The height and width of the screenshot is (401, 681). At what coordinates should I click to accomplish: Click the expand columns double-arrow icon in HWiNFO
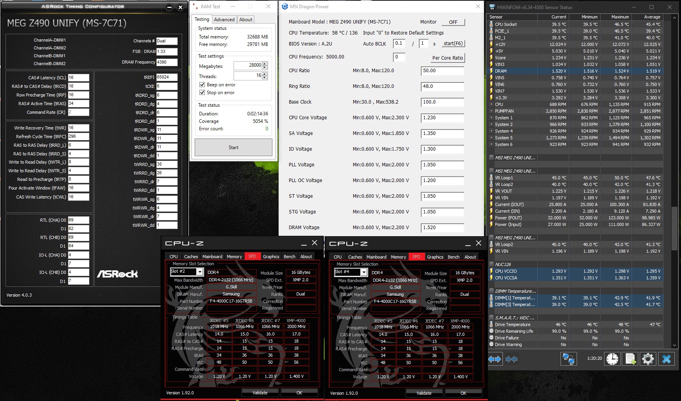click(x=495, y=359)
